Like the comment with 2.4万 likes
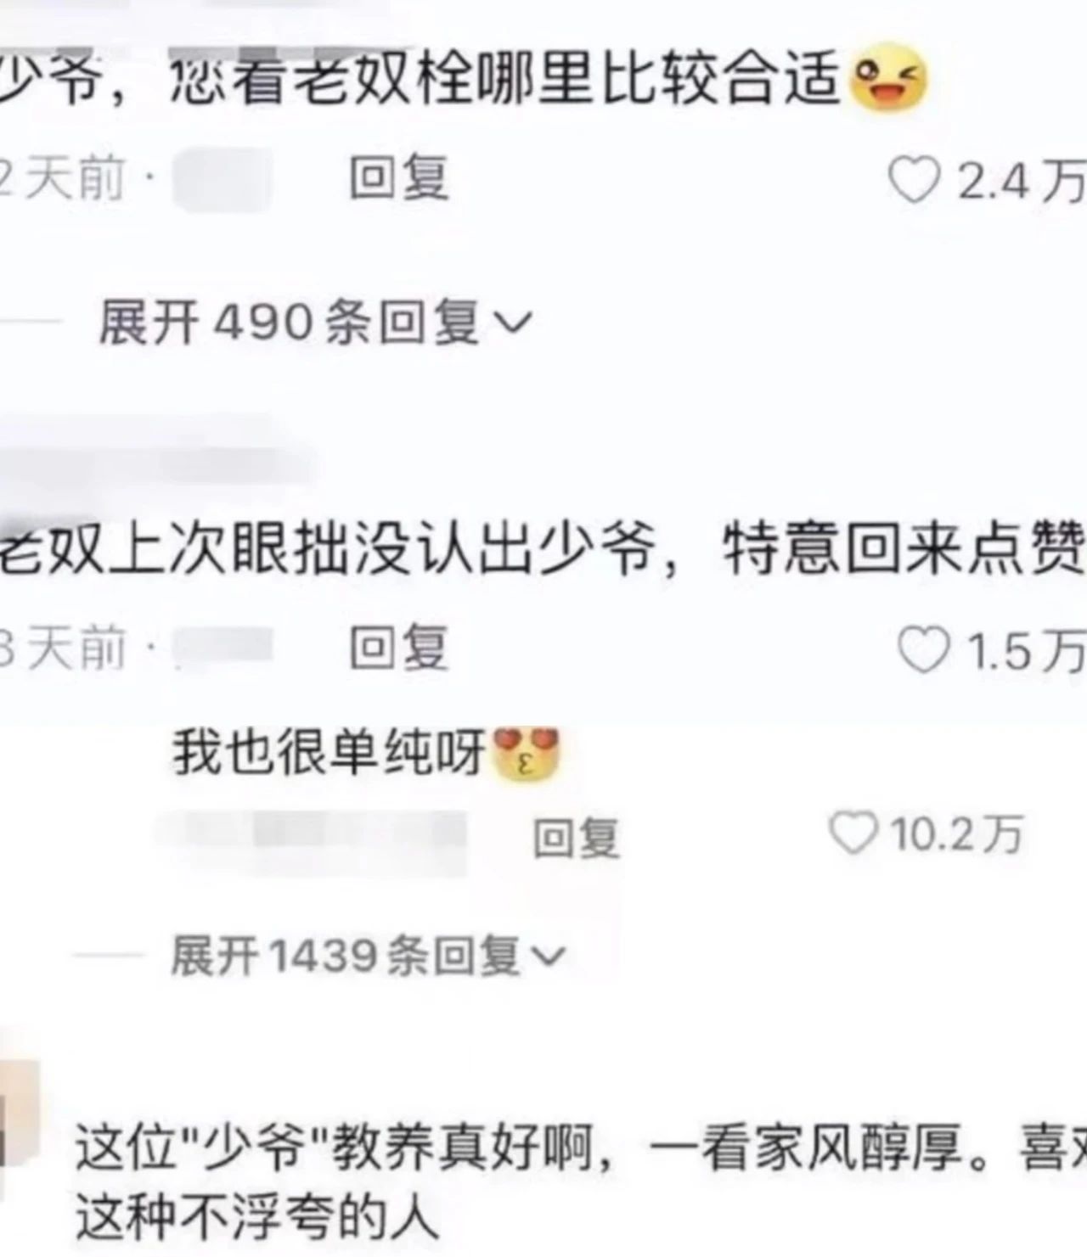Viewport: 1087px width, 1257px height. click(915, 181)
